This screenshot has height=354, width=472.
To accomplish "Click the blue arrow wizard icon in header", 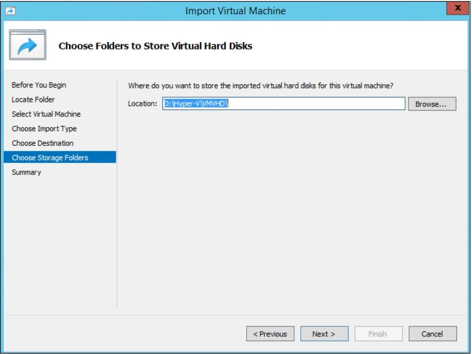I will [x=27, y=46].
